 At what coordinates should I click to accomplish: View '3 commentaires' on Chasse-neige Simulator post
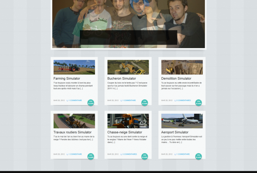(129, 154)
